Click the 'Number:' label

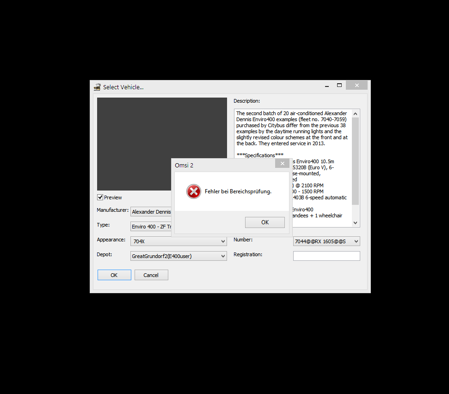pos(243,240)
